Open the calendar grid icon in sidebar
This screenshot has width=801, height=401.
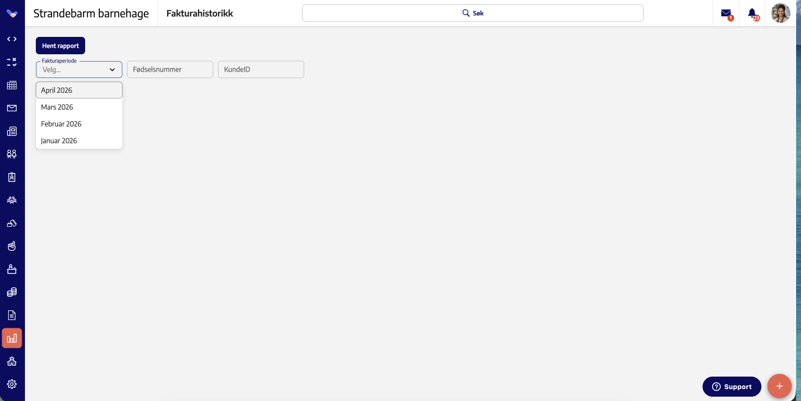point(12,85)
